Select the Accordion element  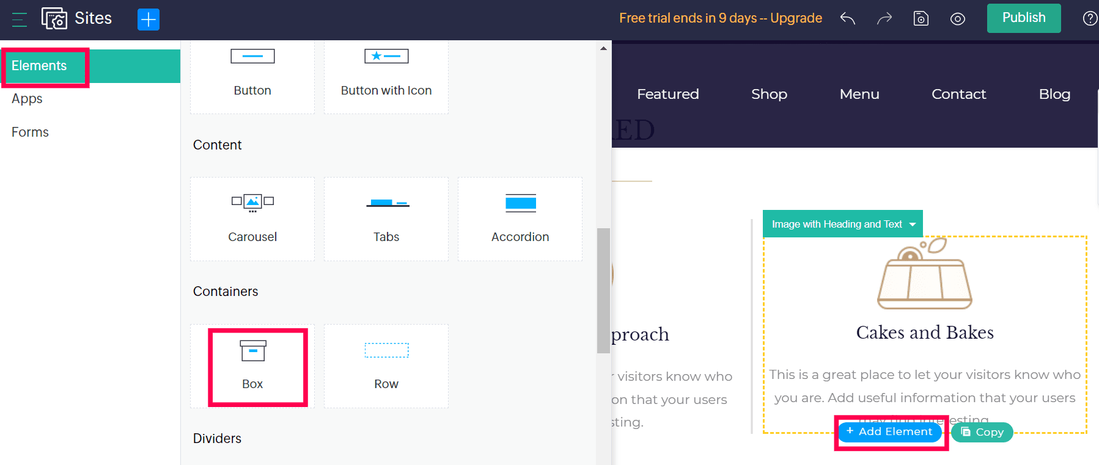pyautogui.click(x=520, y=219)
